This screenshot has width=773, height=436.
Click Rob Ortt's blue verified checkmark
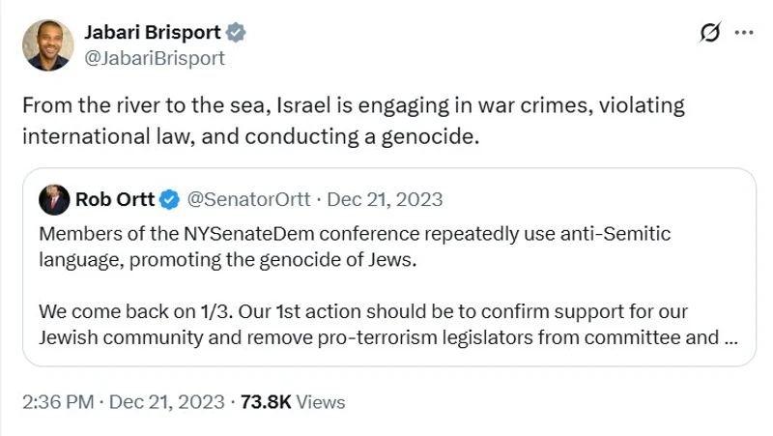(169, 200)
